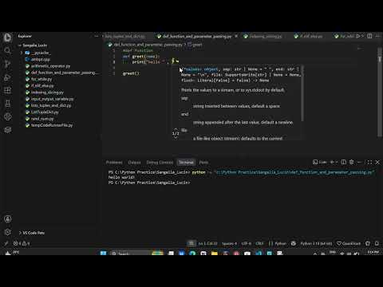Open the editor More Actions ellipsis

click(x=378, y=36)
